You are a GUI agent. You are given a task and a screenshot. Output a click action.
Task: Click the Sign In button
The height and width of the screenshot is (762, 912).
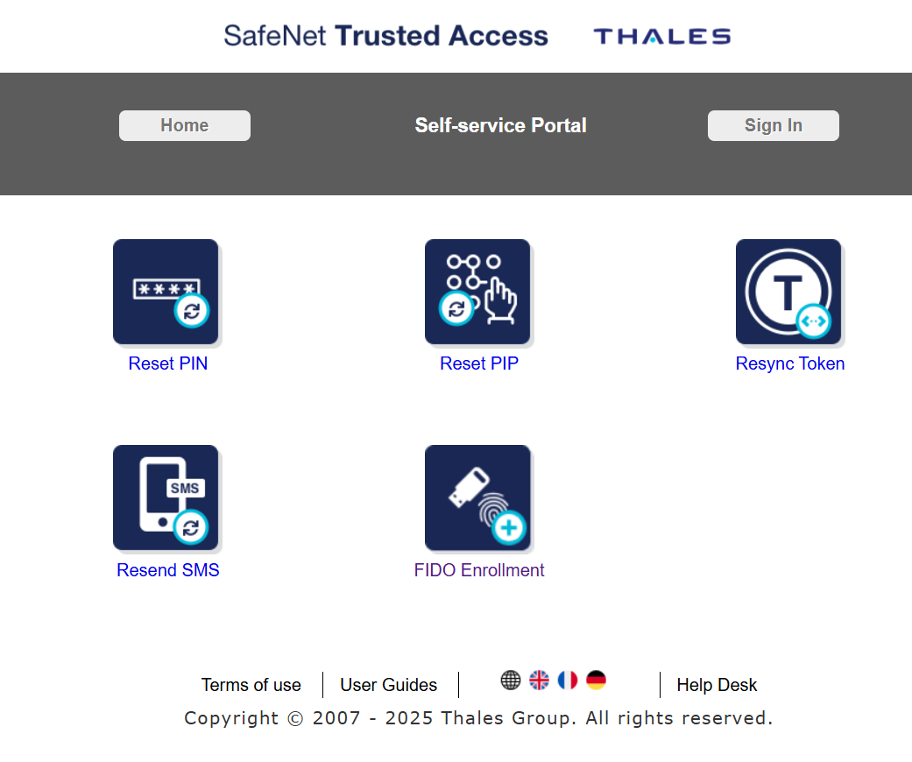pos(773,125)
